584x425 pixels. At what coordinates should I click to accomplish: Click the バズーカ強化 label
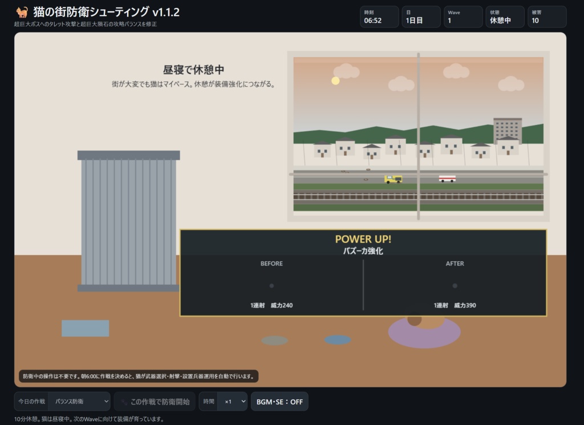pyautogui.click(x=363, y=251)
